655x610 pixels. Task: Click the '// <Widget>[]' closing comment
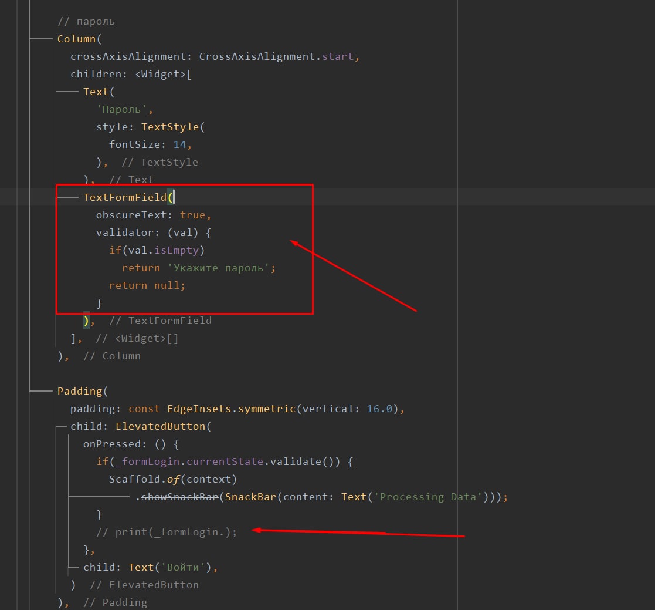click(137, 338)
